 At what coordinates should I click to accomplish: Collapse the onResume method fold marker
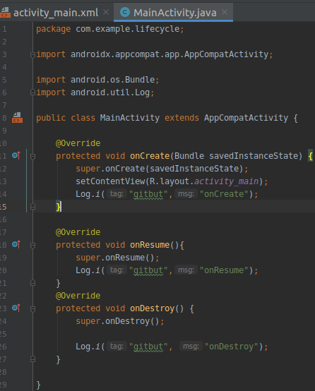tap(32, 246)
